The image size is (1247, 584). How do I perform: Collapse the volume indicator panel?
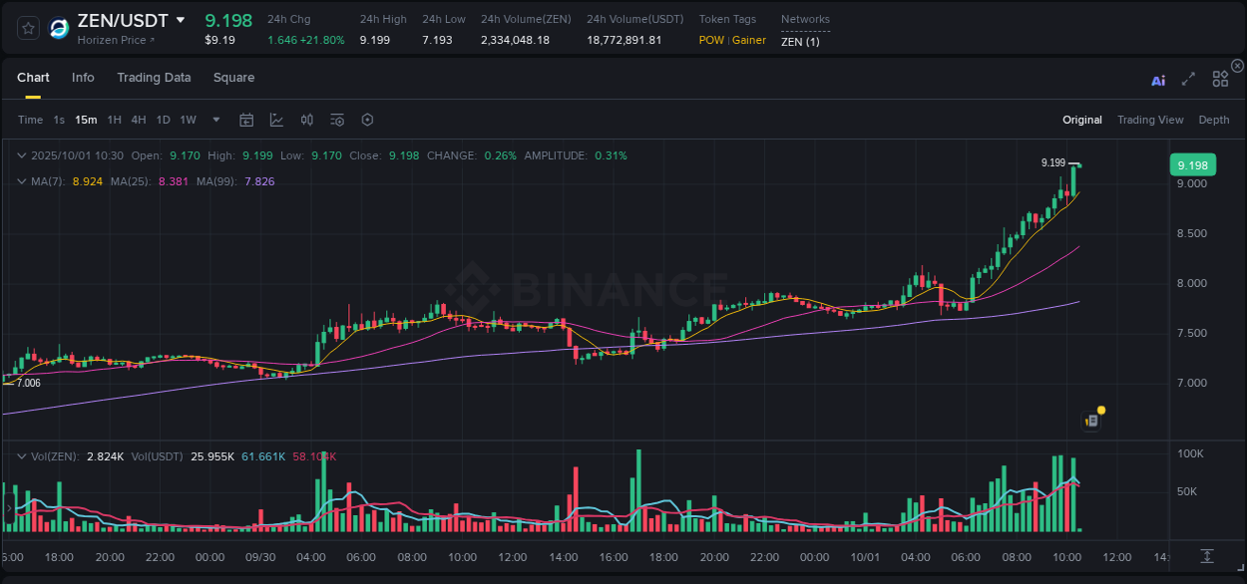[x=21, y=454]
